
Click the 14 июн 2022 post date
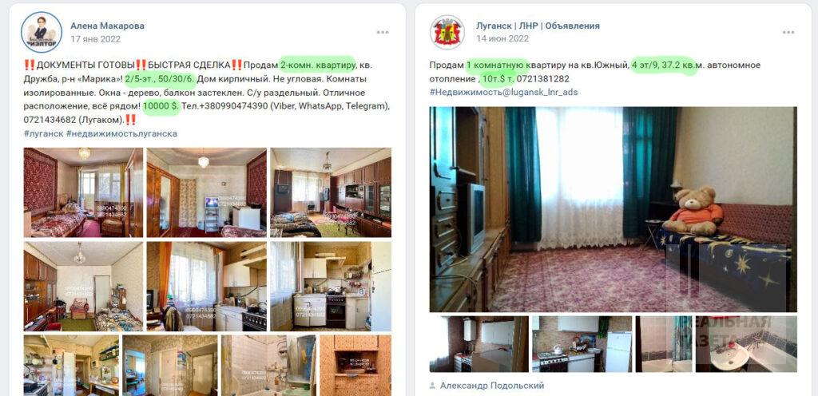[502, 38]
